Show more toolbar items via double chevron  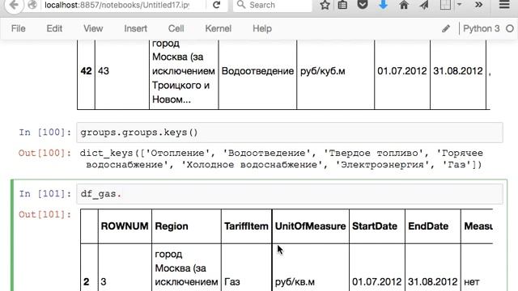478,5
